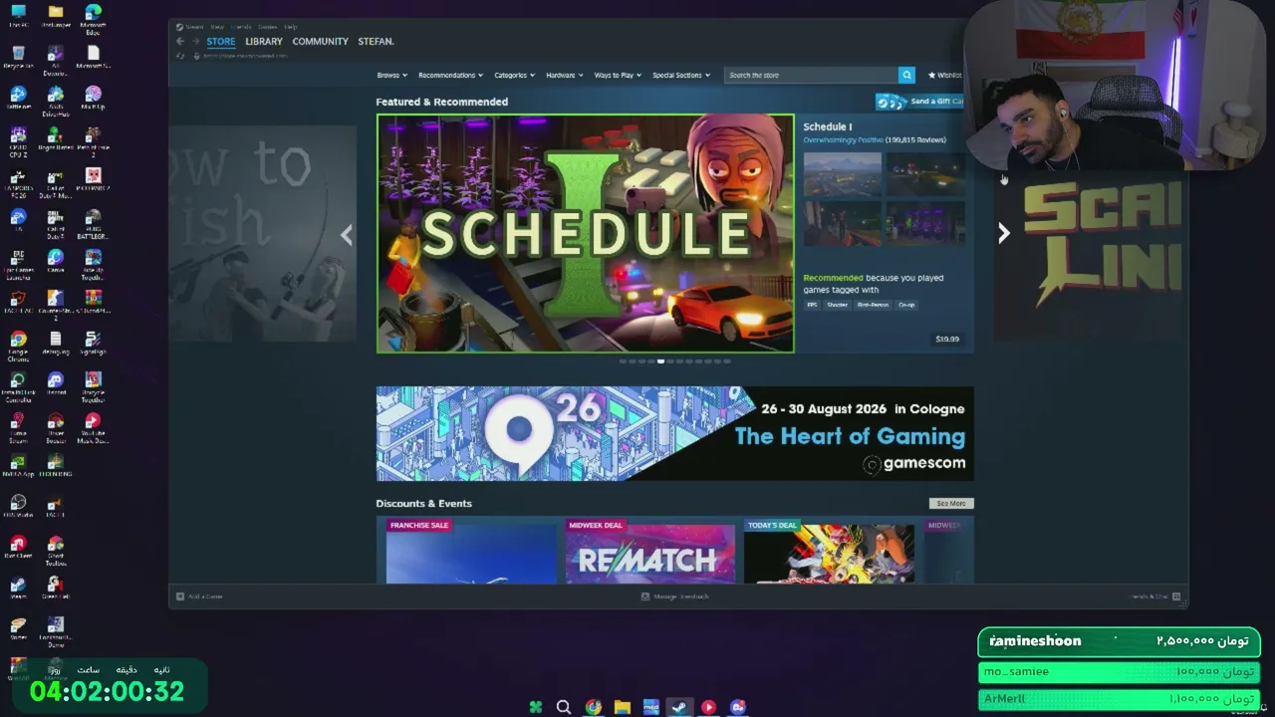Image resolution: width=1275 pixels, height=717 pixels.
Task: Click the Send a Gift Card button
Action: pyautogui.click(x=920, y=102)
